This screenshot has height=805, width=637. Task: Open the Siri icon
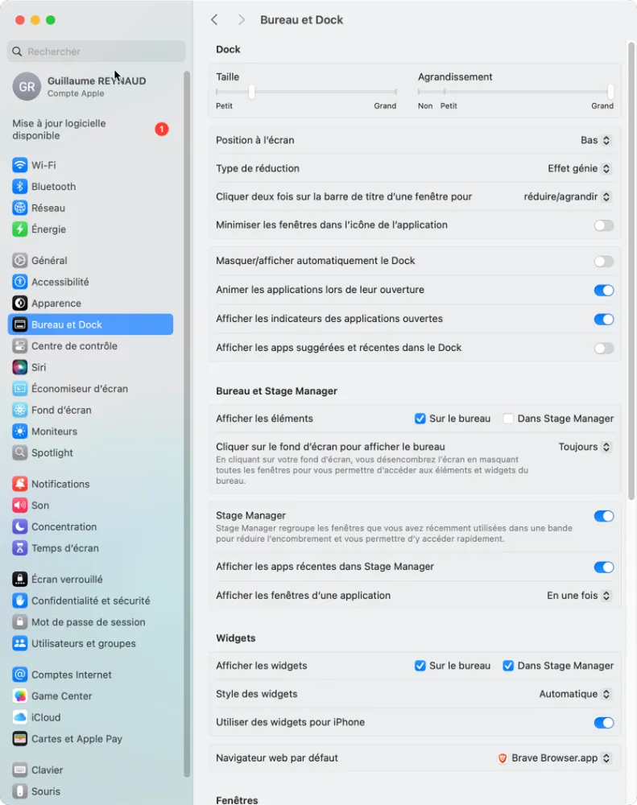(x=19, y=367)
